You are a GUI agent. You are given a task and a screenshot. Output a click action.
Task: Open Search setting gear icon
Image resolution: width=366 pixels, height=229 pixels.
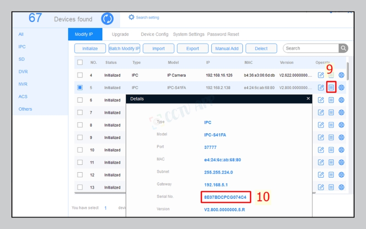pyautogui.click(x=131, y=17)
